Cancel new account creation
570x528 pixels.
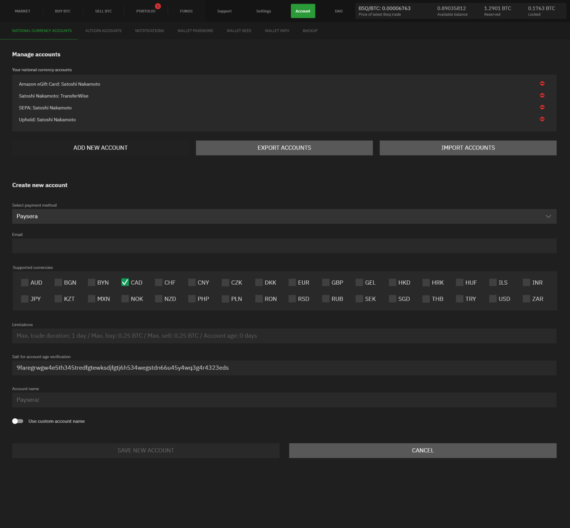point(422,450)
